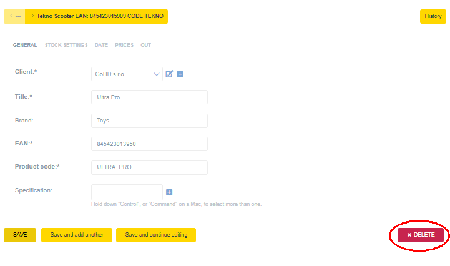Switch to the Date tab
The width and height of the screenshot is (450, 266).
[101, 45]
